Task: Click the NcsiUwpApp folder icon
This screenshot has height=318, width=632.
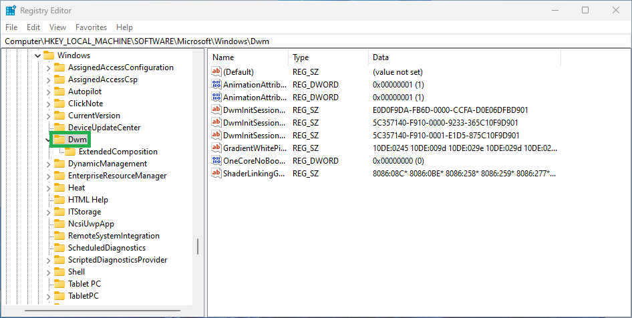Action: click(59, 224)
